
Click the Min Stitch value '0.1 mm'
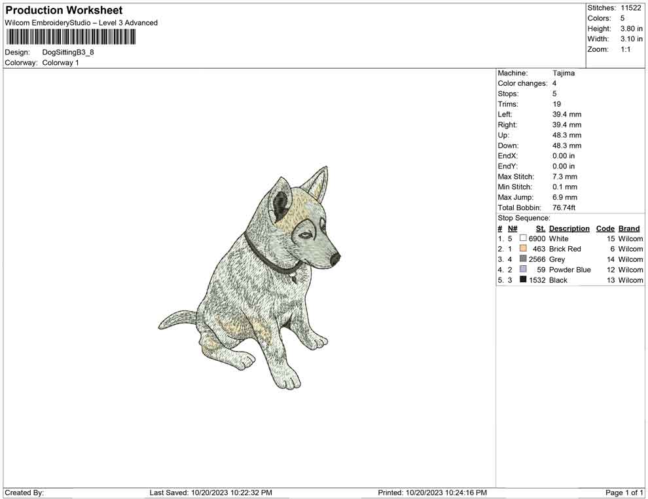(564, 187)
